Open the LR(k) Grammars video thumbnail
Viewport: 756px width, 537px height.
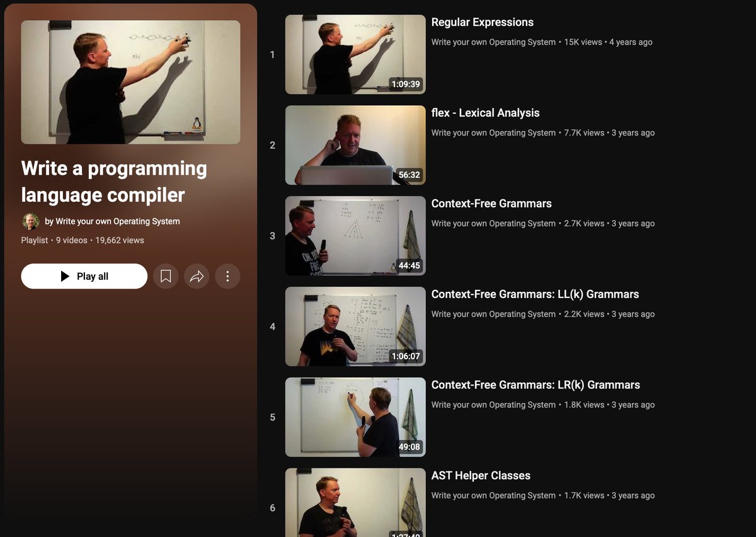point(355,417)
